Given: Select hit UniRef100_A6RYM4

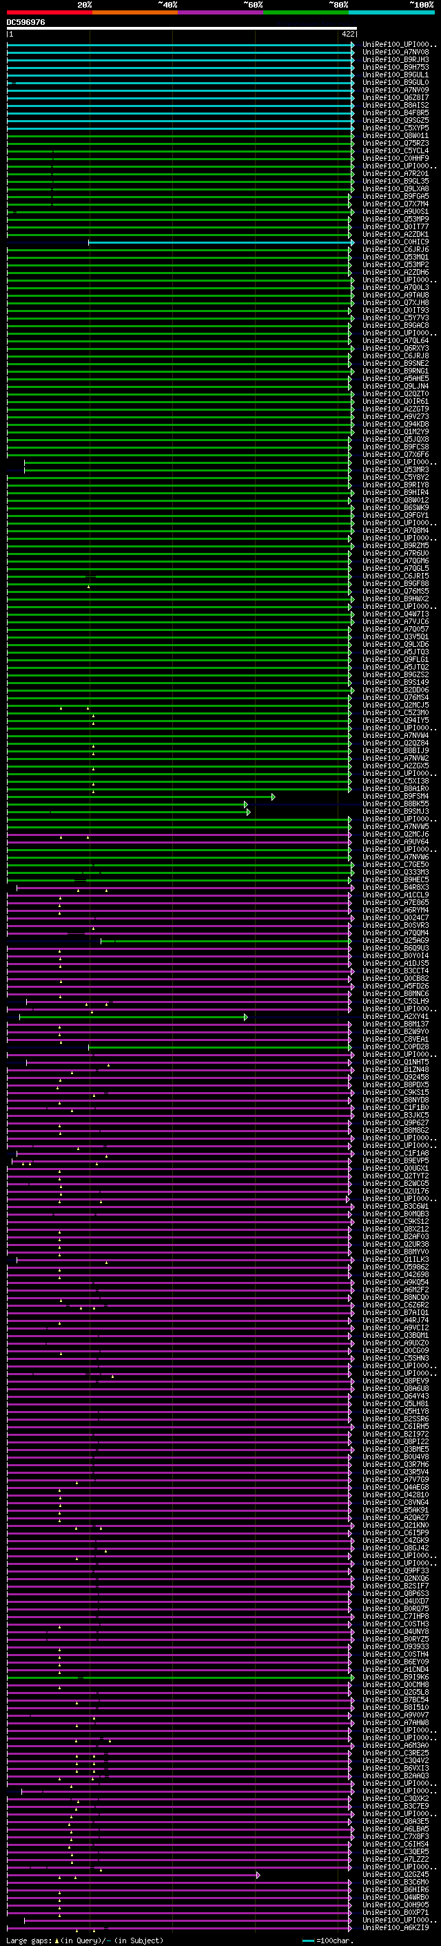Looking at the screenshot, I should 396,910.
